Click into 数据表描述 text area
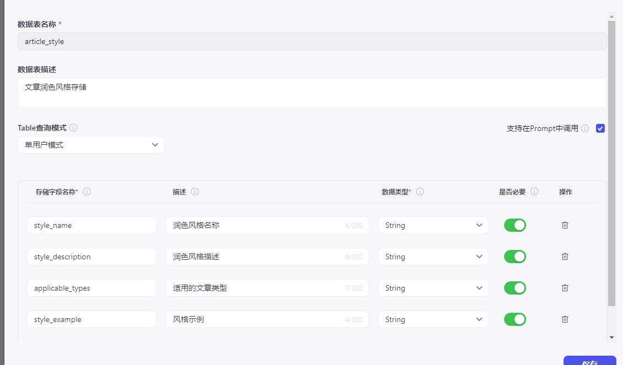623x365 pixels. (x=312, y=93)
